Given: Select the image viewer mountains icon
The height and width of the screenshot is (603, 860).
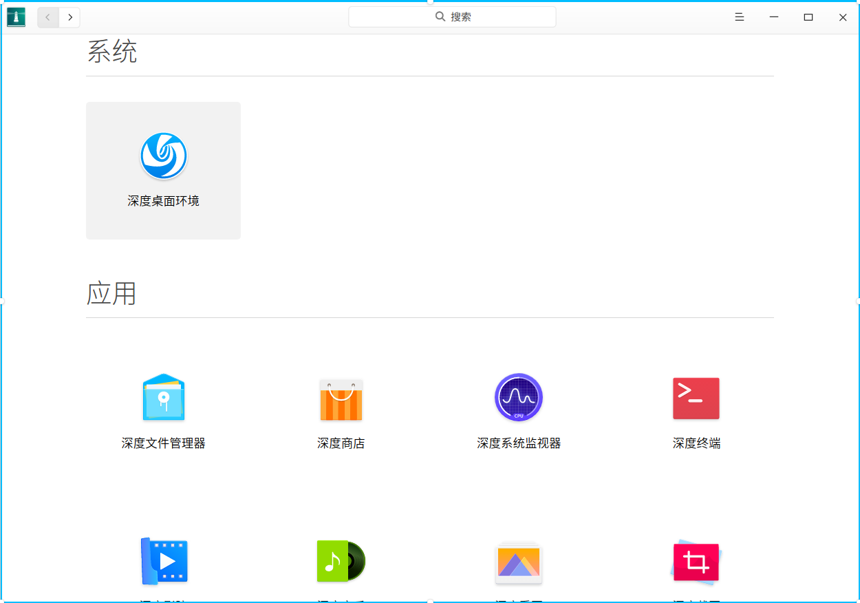Looking at the screenshot, I should [519, 562].
